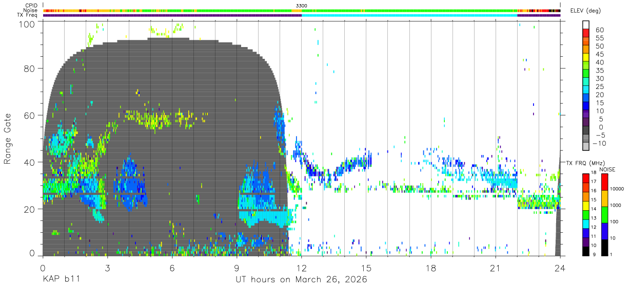
Task: Click the CPID label at top left
Action: pyautogui.click(x=31, y=6)
